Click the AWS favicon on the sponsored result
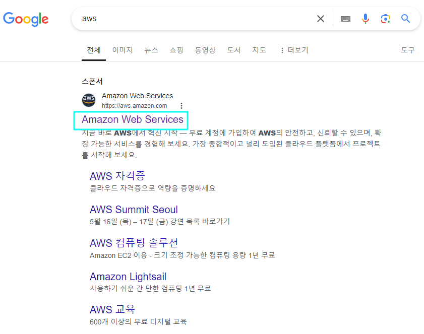 (x=89, y=100)
